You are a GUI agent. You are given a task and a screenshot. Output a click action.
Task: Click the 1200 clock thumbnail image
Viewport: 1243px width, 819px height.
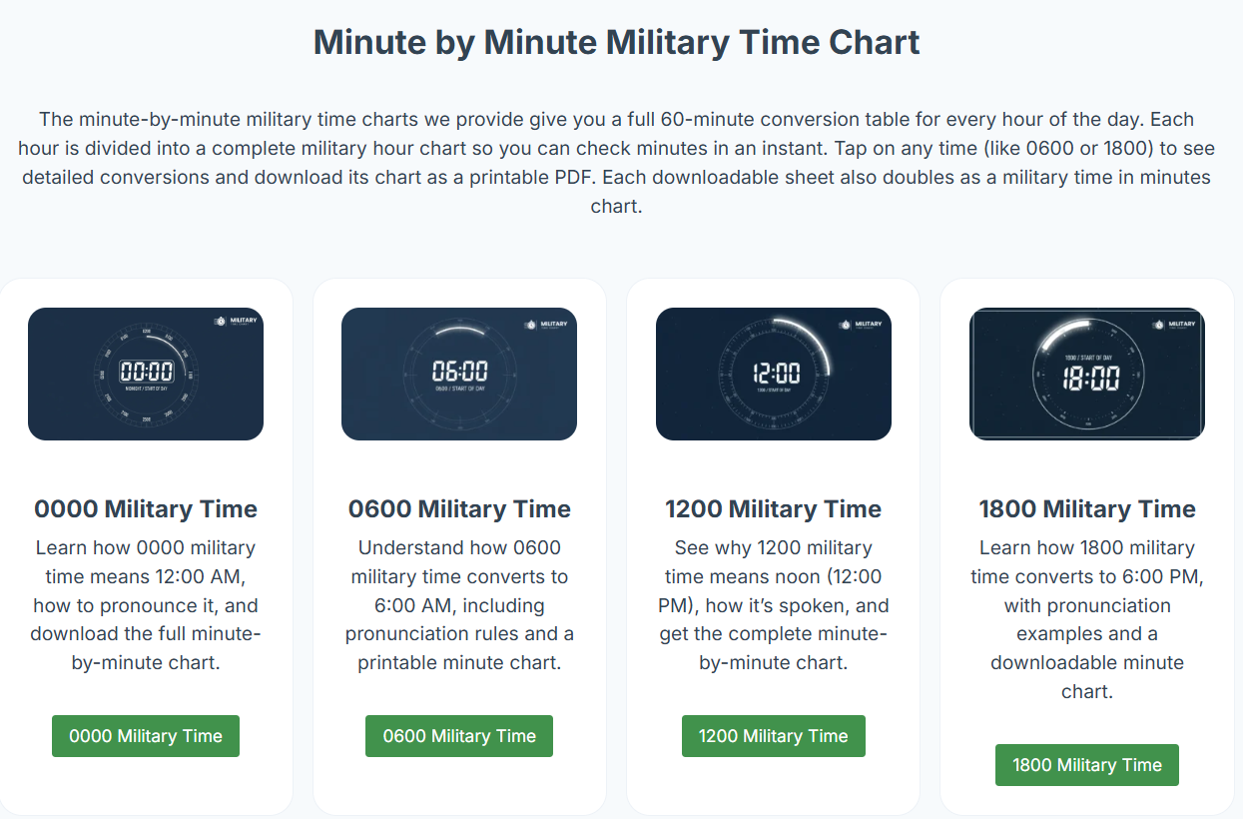click(x=773, y=374)
